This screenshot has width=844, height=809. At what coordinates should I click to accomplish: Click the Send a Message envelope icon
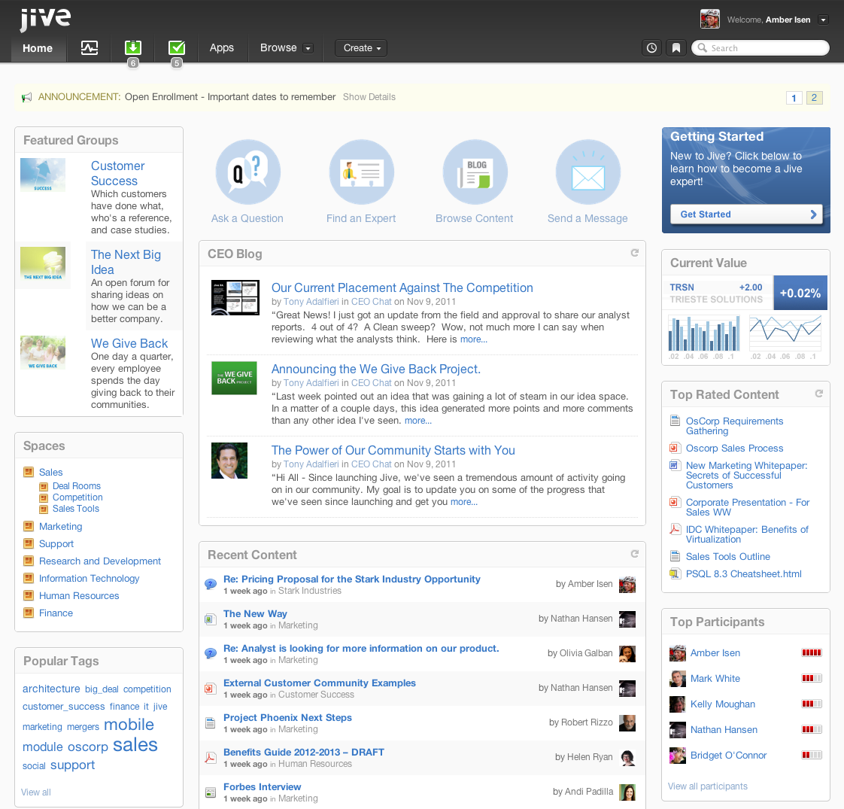pyautogui.click(x=588, y=172)
